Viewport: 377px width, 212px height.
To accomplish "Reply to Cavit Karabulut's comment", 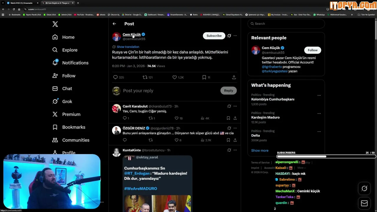I will pyautogui.click(x=125, y=118).
